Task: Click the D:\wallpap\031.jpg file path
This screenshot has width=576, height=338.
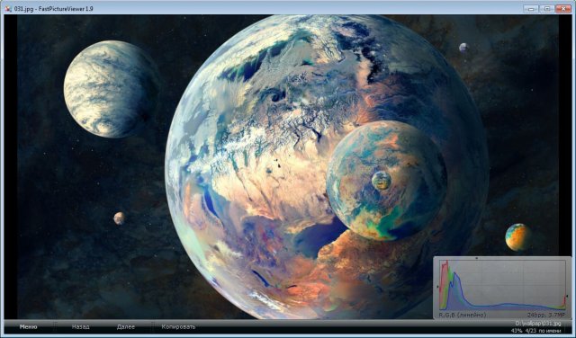Action: pyautogui.click(x=538, y=324)
